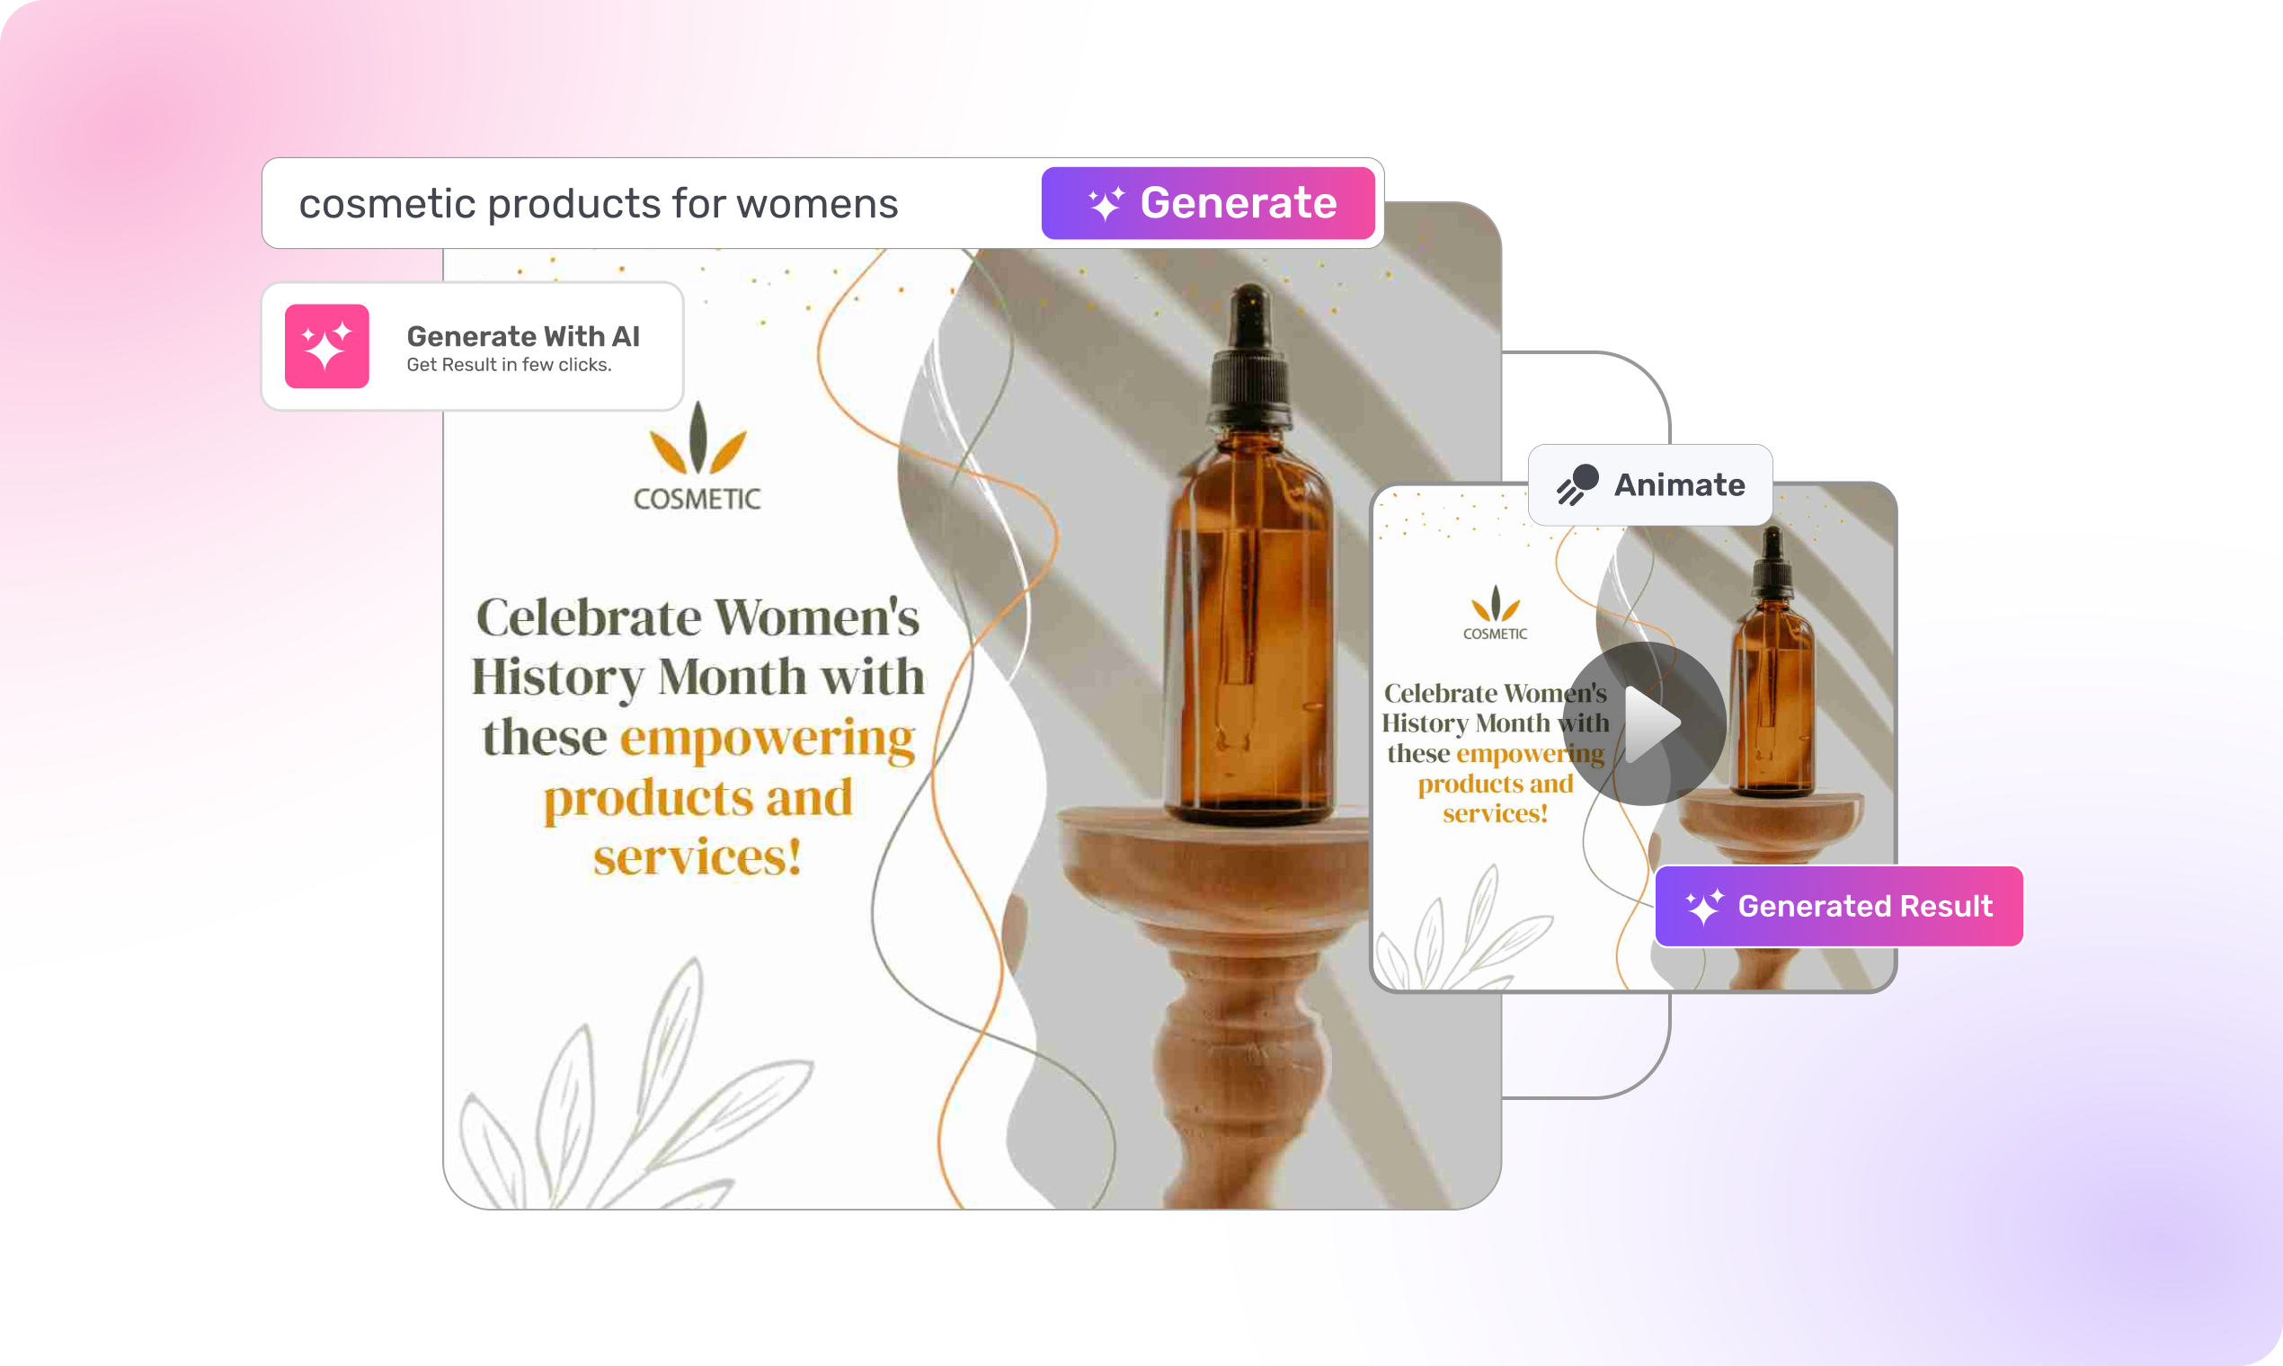Click the comet icon beside Animate

(x=1577, y=485)
